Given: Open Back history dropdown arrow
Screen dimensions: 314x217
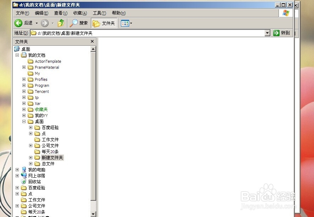Looking at the screenshot, I should pos(37,23).
